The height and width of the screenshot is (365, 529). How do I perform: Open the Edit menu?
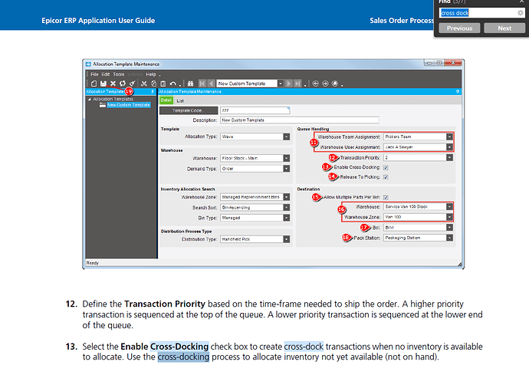106,74
